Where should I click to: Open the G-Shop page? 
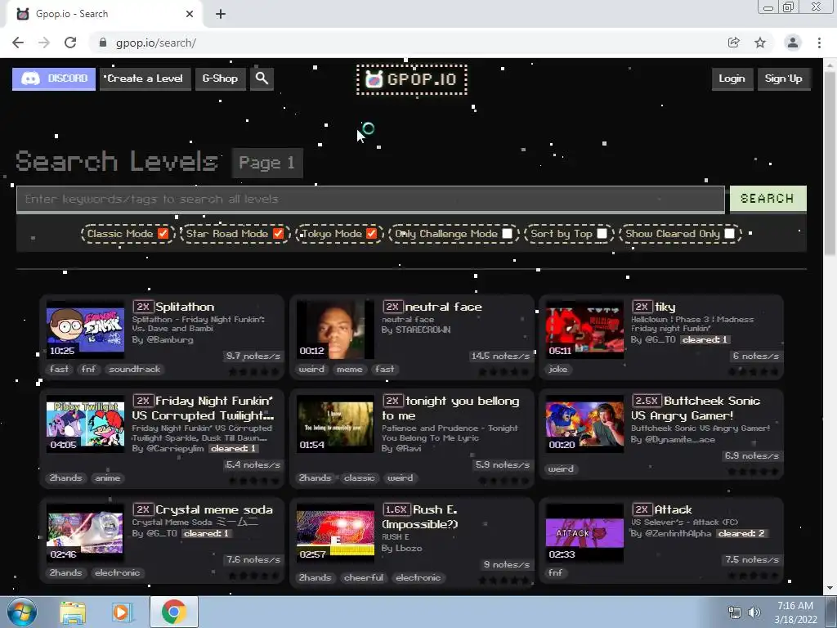pyautogui.click(x=221, y=78)
